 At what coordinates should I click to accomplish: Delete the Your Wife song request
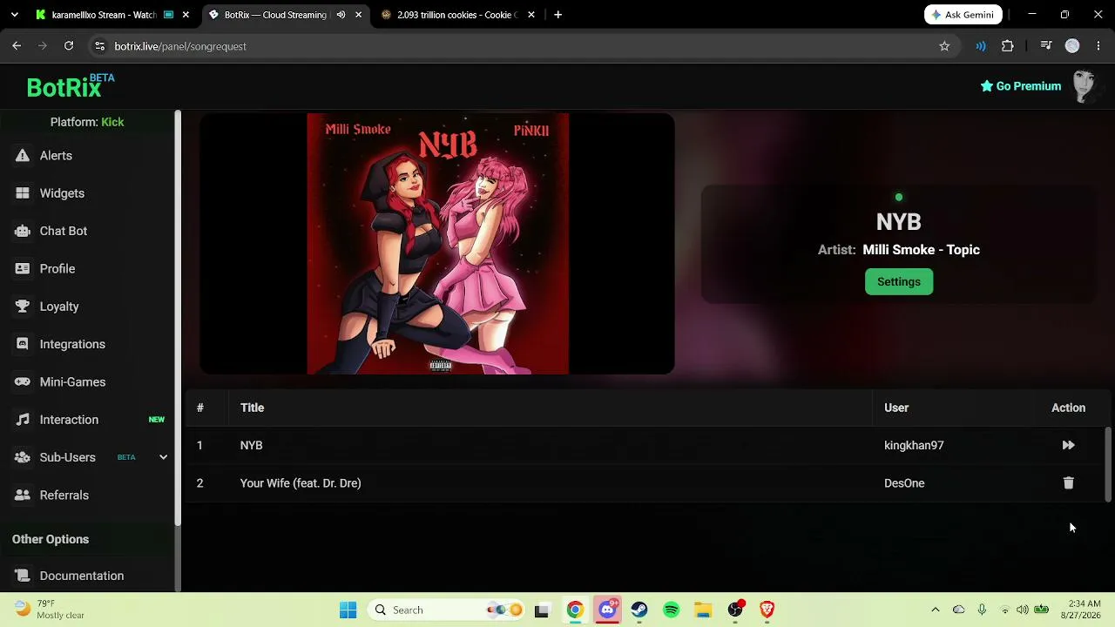(x=1068, y=482)
